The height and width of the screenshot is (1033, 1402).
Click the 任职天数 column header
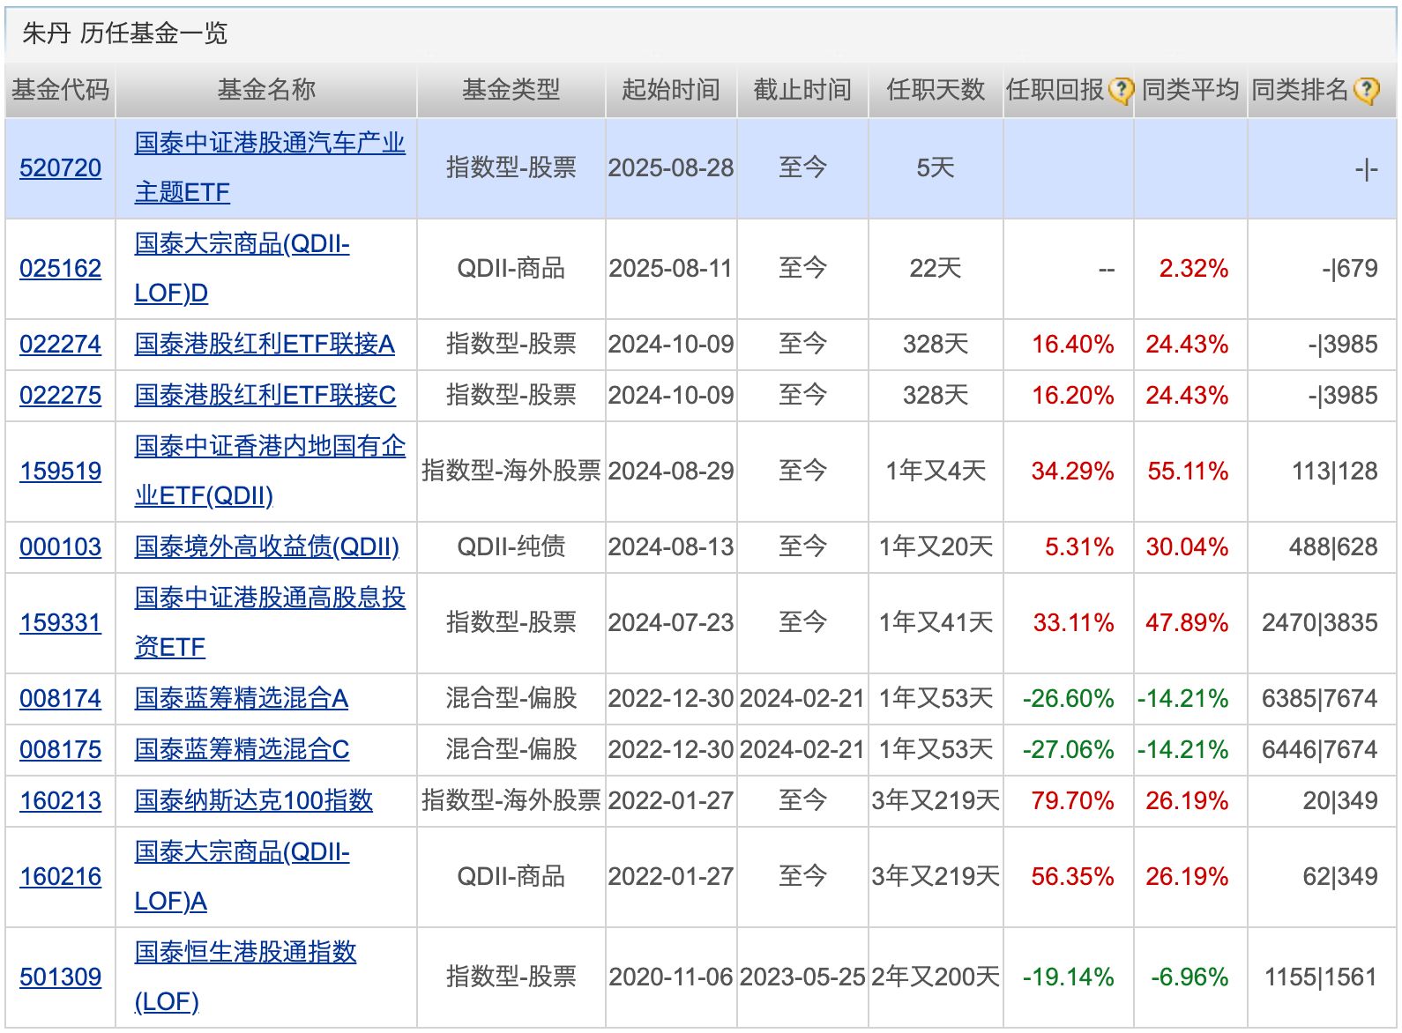[x=935, y=90]
